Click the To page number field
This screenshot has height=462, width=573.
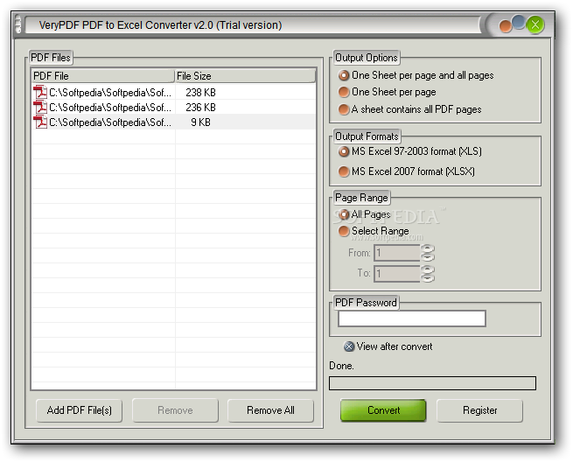pos(397,274)
